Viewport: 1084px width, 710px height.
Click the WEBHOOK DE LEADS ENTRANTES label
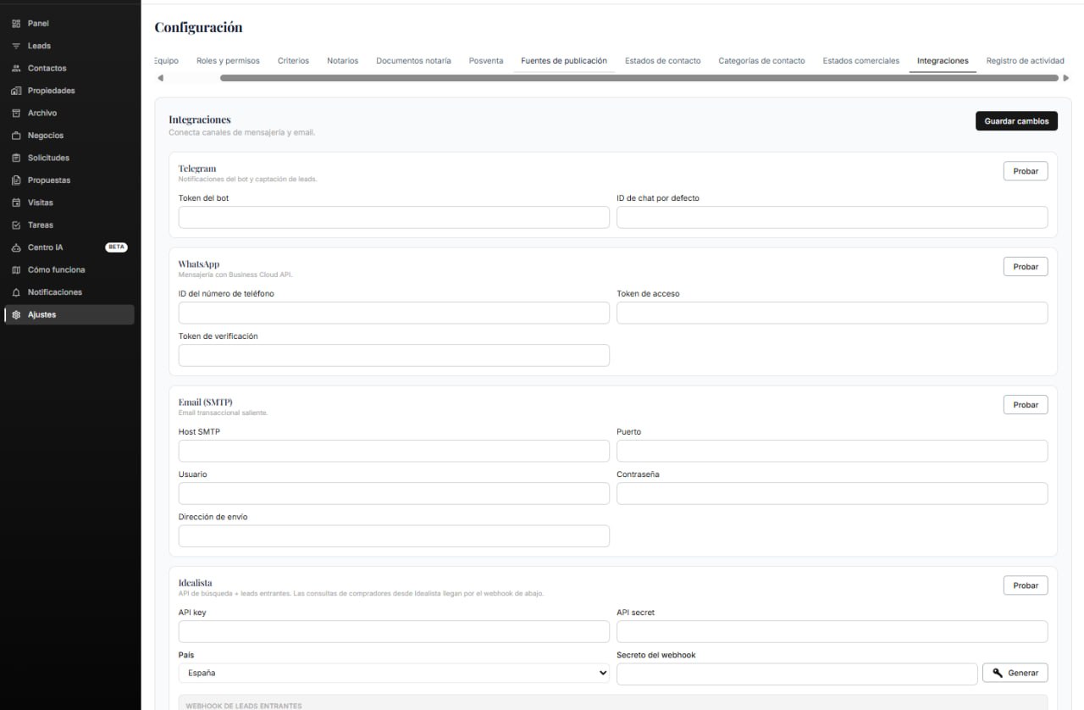tap(244, 706)
